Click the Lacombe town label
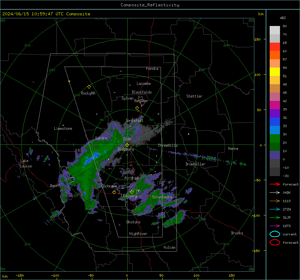 (x=144, y=84)
